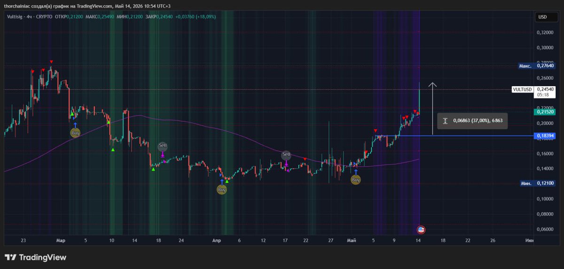This screenshot has width=564, height=269.
Task: Click the Buy signal marker near March 3
Action: [75, 133]
